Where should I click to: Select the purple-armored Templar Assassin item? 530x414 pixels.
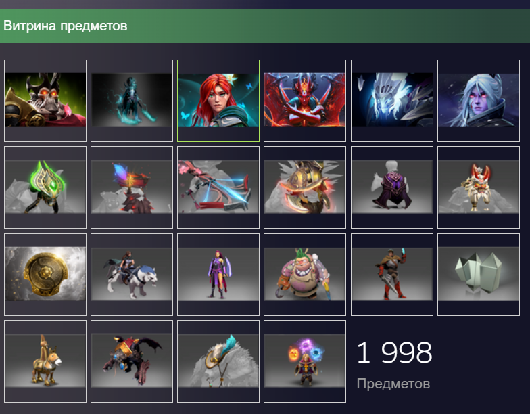point(218,275)
